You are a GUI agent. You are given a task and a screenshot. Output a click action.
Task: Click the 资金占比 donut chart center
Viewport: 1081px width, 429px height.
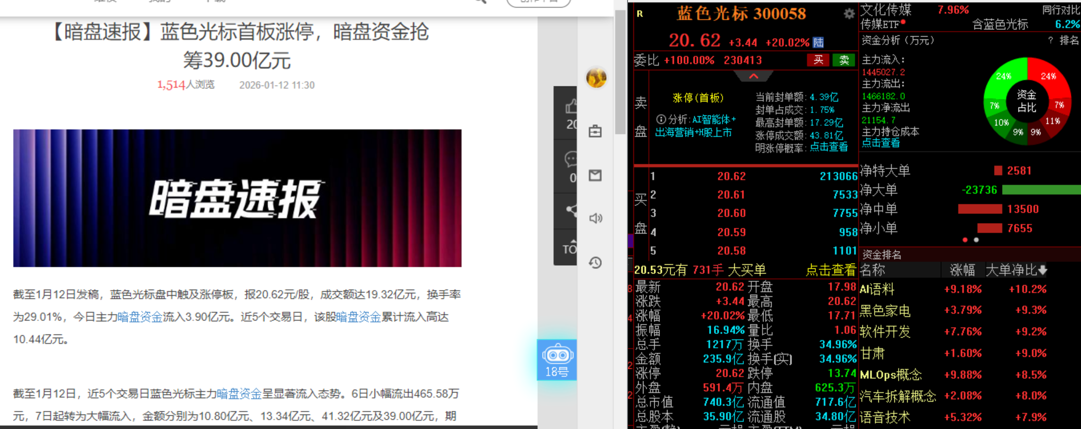click(x=1026, y=101)
